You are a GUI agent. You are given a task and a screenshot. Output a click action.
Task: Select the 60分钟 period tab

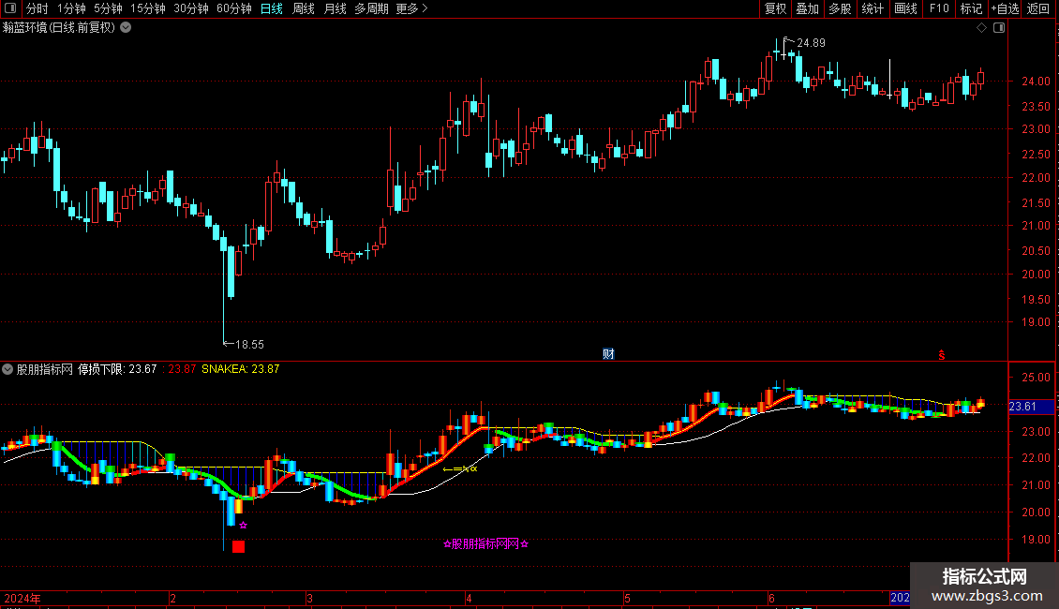[233, 8]
